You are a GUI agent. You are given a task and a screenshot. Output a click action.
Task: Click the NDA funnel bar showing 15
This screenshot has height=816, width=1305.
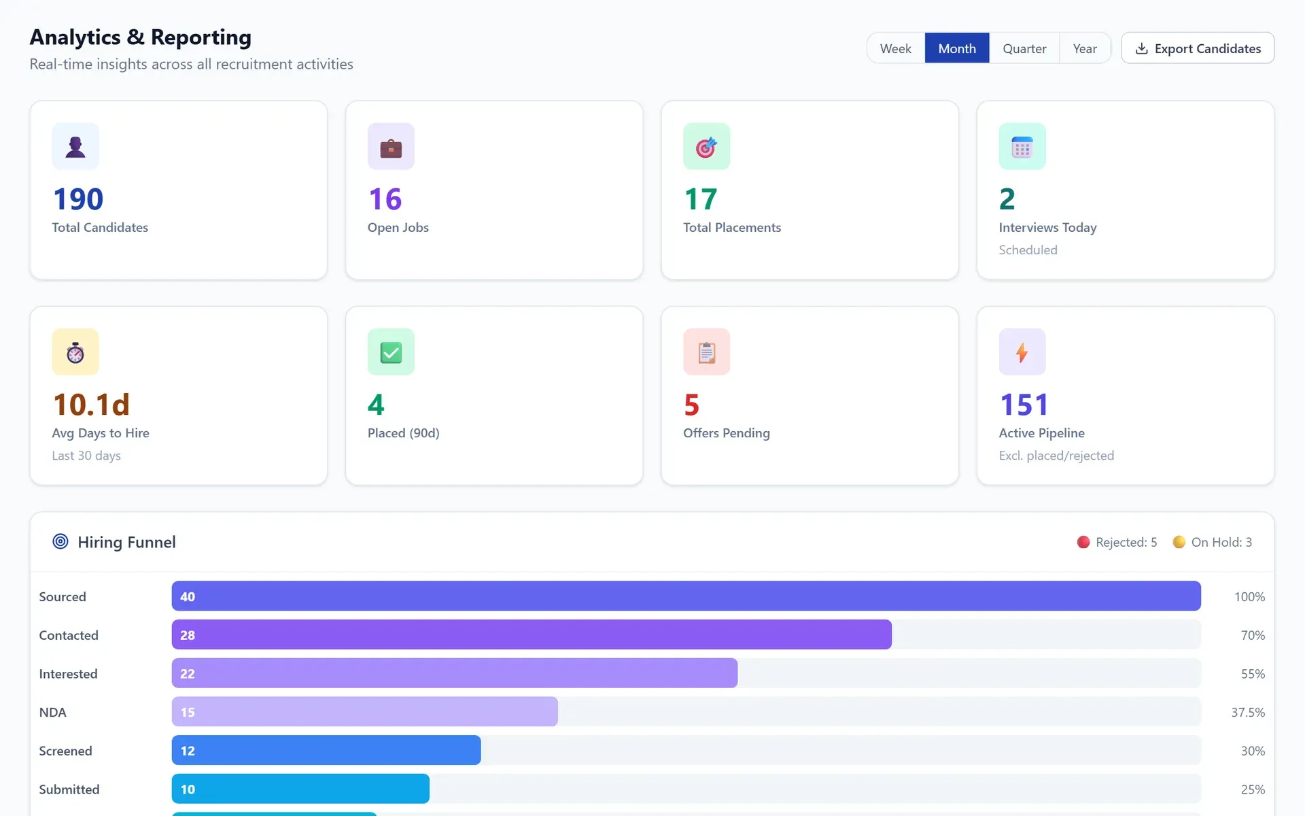tap(364, 712)
